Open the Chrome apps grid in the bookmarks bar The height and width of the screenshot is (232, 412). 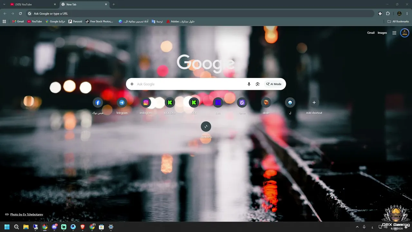point(4,22)
